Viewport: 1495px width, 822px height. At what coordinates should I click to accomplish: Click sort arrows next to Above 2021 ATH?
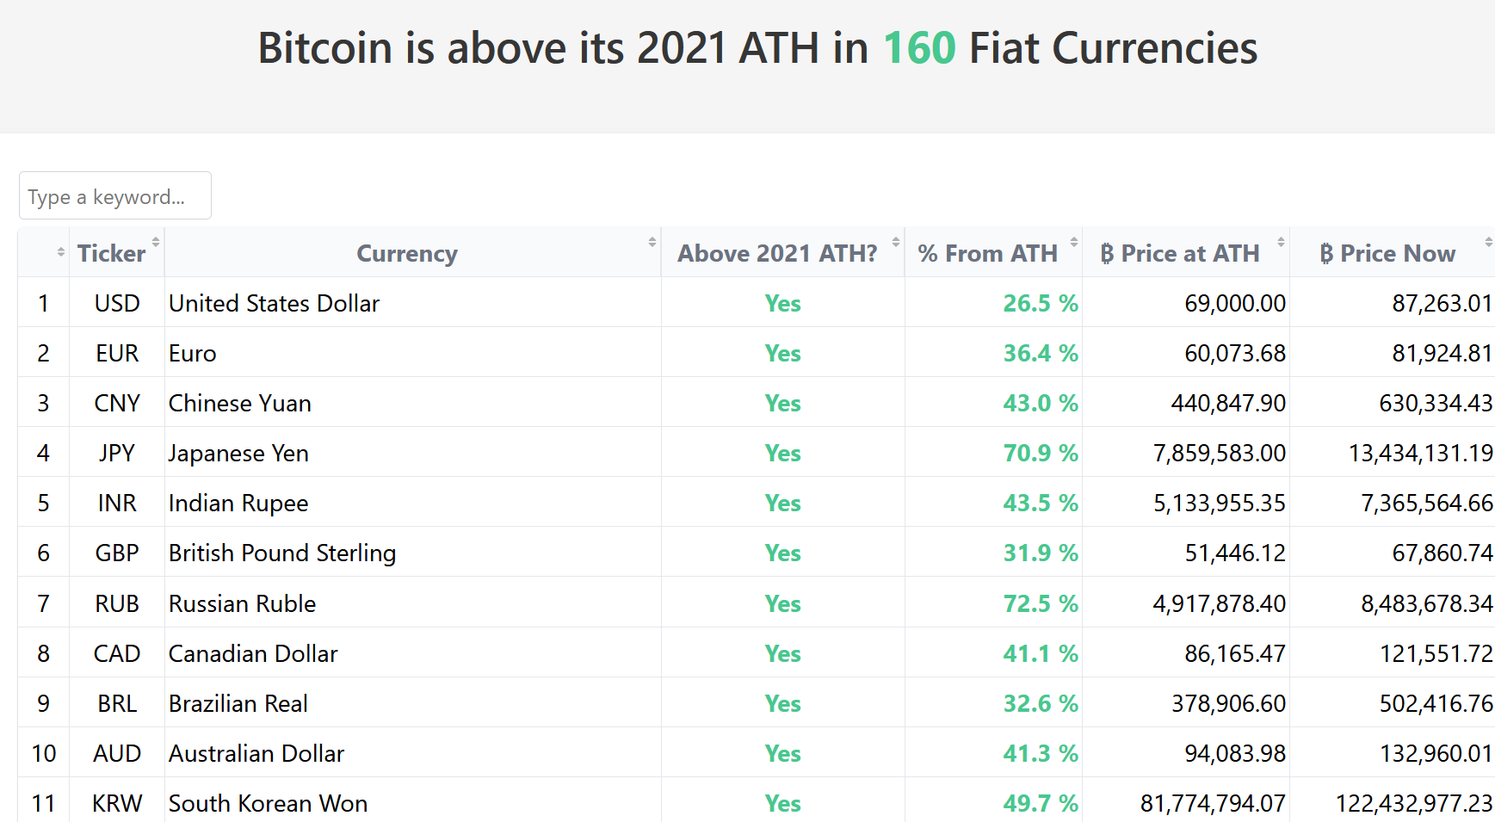pos(896,243)
